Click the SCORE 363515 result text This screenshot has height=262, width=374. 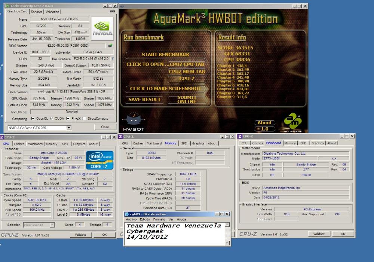click(x=235, y=48)
